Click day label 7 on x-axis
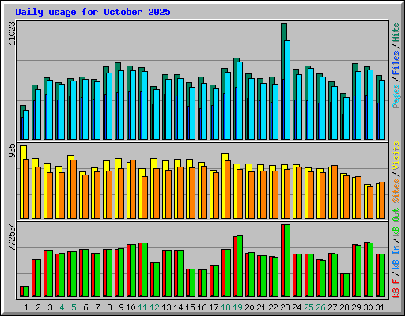Screen dimensions: 405x316 point(97,307)
